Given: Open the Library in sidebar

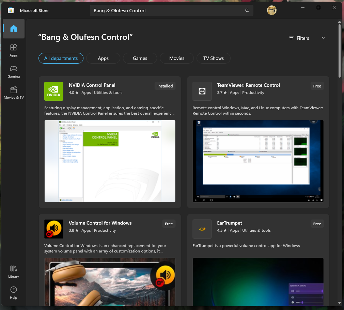Looking at the screenshot, I should tap(14, 272).
